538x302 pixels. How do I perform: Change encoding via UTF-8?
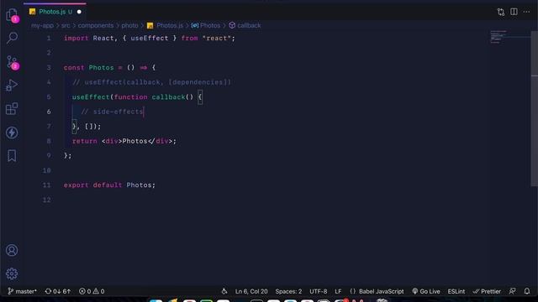[x=318, y=291]
